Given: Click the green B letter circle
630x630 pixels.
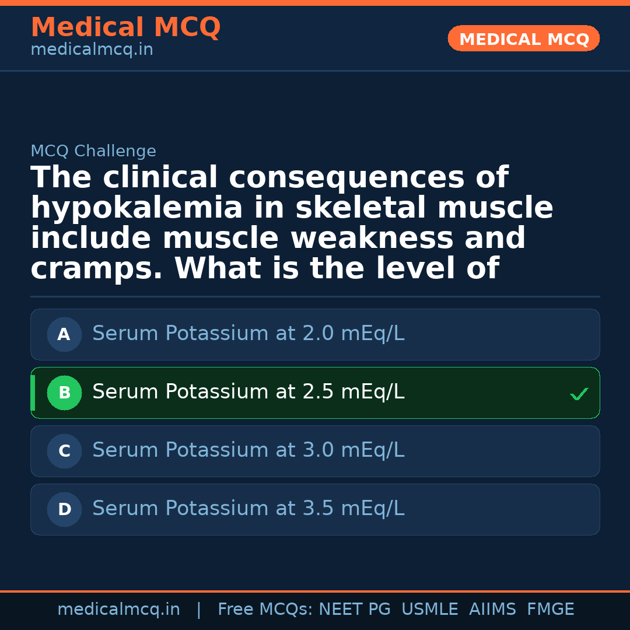Looking at the screenshot, I should 64,393.
